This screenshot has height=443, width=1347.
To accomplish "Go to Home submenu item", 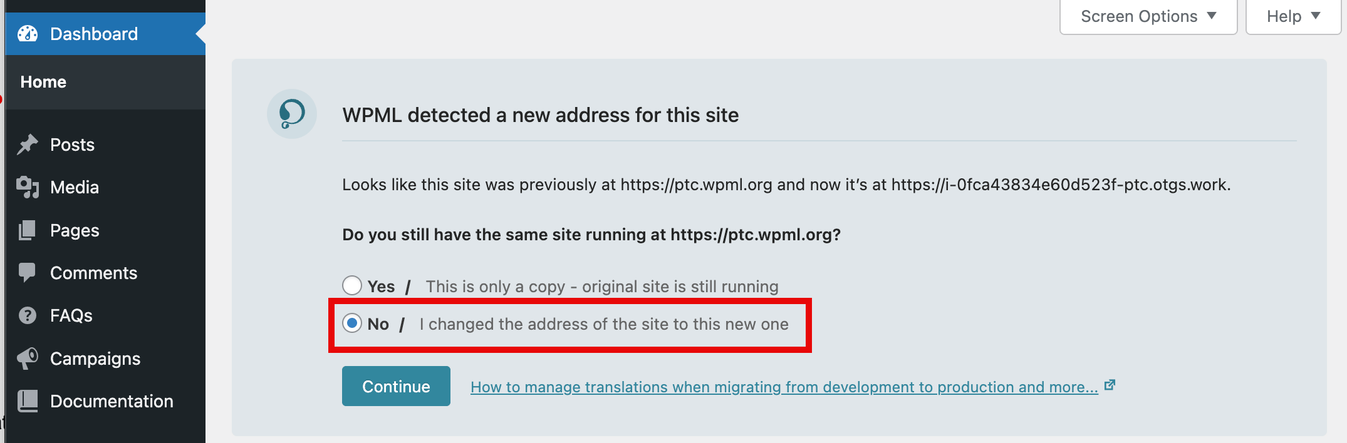I will point(43,82).
